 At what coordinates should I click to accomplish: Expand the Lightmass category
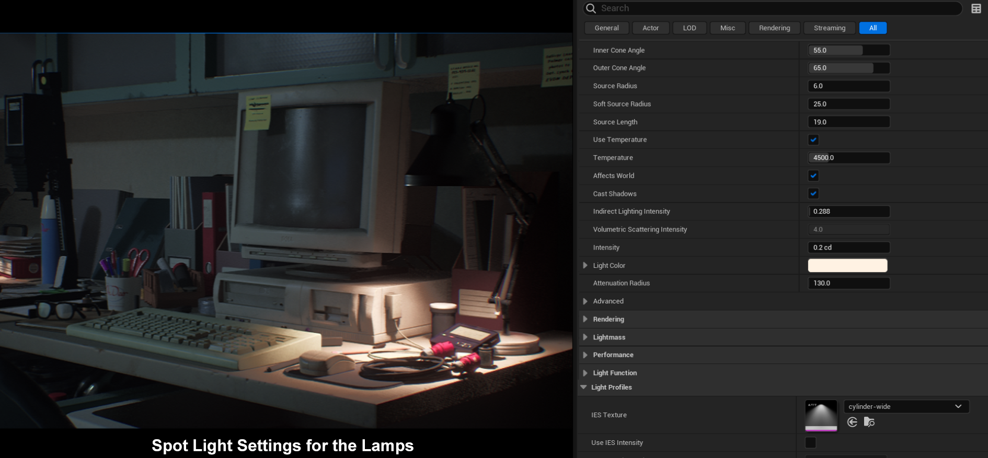[585, 337]
